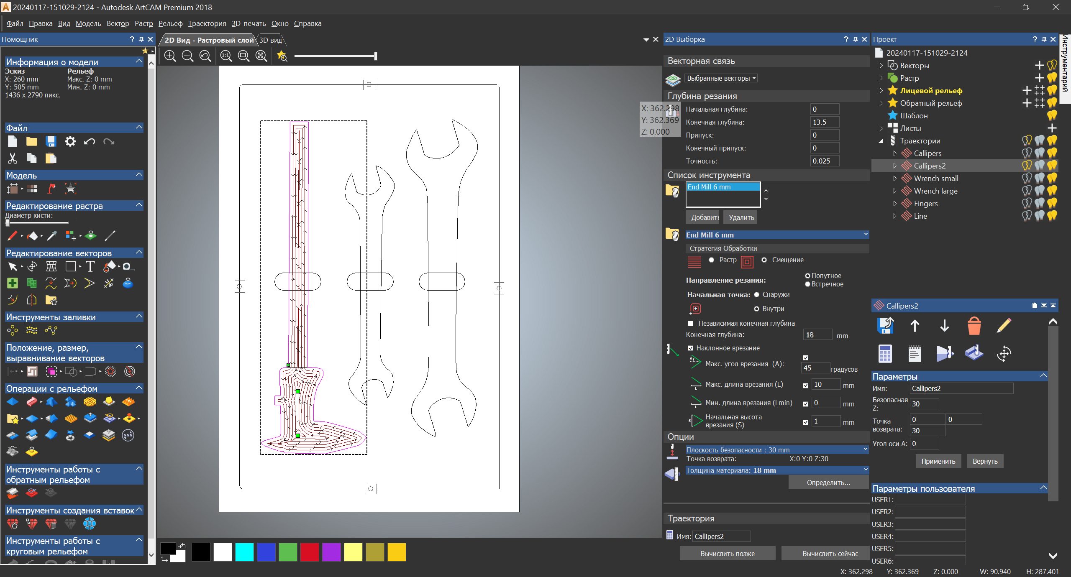Click the scissors Cut icon
The width and height of the screenshot is (1071, 577).
tap(12, 158)
